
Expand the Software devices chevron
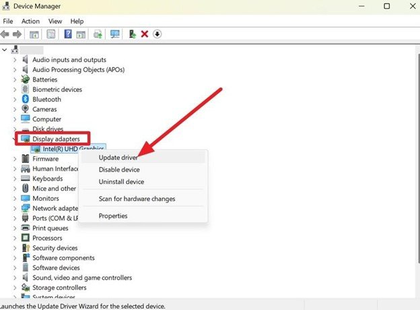15,268
